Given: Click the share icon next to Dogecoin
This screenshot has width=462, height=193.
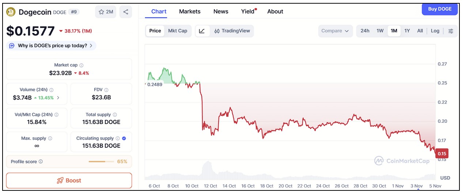Looking at the screenshot, I should [x=126, y=12].
